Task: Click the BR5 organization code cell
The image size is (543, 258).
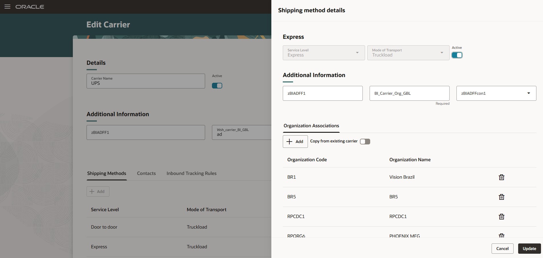Action: pos(291,197)
